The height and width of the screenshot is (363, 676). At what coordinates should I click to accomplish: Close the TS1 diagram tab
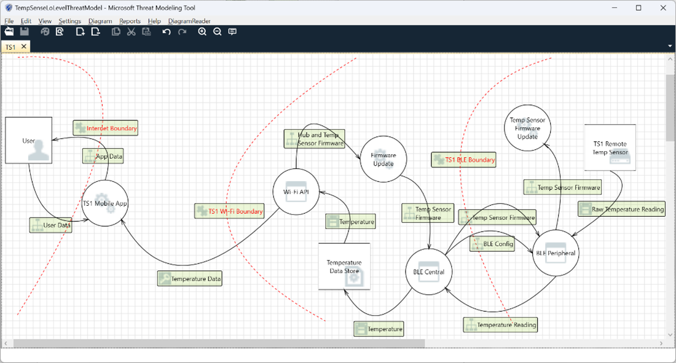click(23, 47)
